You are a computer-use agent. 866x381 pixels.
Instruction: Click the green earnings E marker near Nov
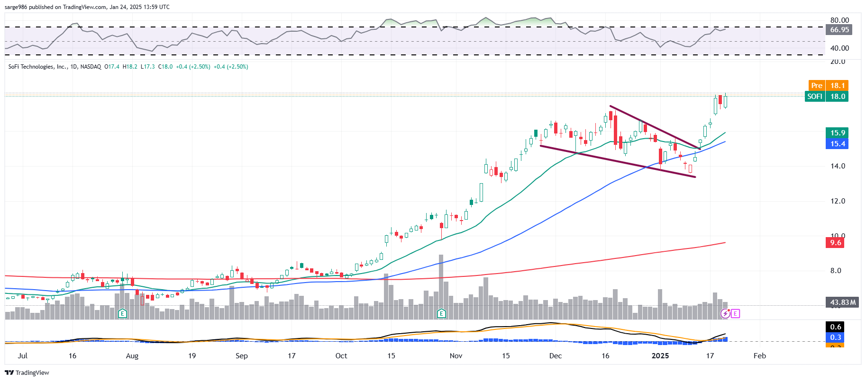441,313
